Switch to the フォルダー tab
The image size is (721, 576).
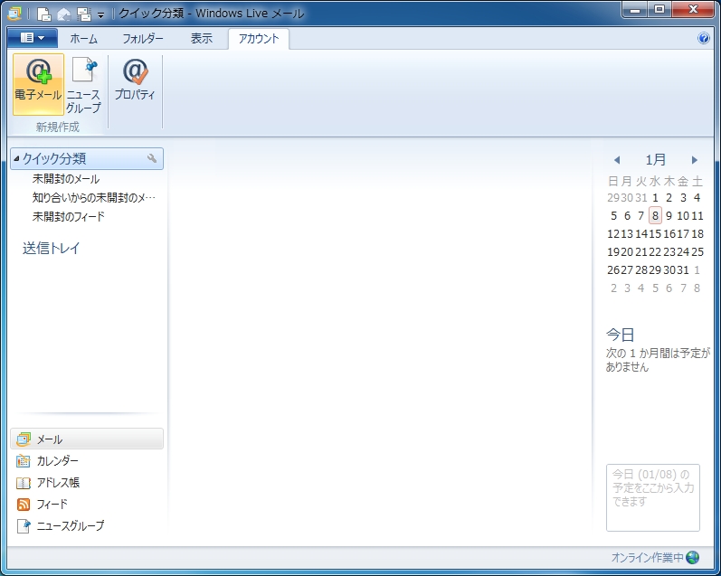[x=143, y=39]
